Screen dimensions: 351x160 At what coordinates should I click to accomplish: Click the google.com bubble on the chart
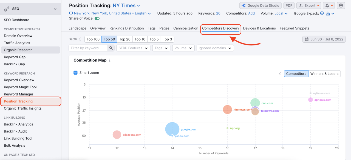coord(172,129)
